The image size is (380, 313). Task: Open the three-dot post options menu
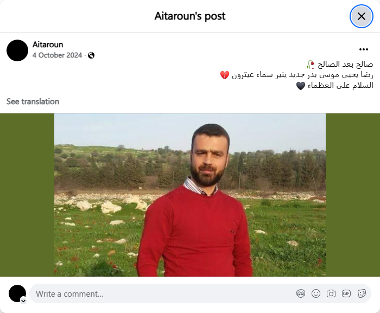coord(364,49)
